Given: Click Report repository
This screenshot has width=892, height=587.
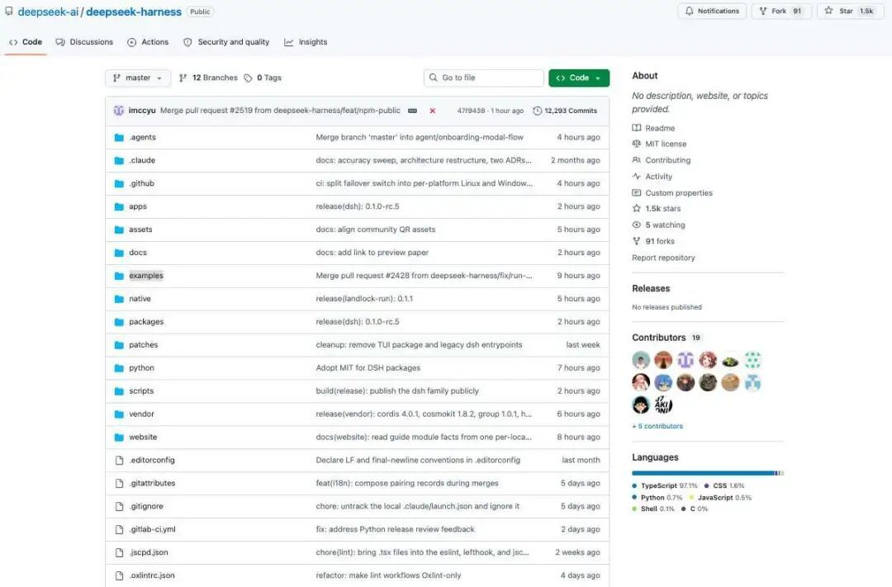Looking at the screenshot, I should point(663,258).
